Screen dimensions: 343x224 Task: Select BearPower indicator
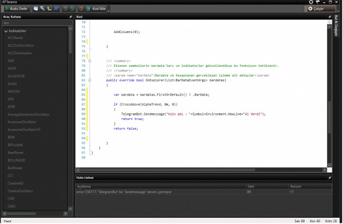(x=15, y=153)
